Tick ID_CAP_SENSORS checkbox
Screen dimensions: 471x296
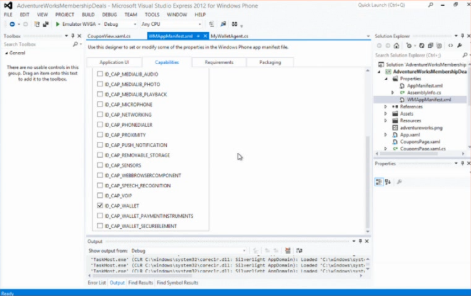coord(100,165)
